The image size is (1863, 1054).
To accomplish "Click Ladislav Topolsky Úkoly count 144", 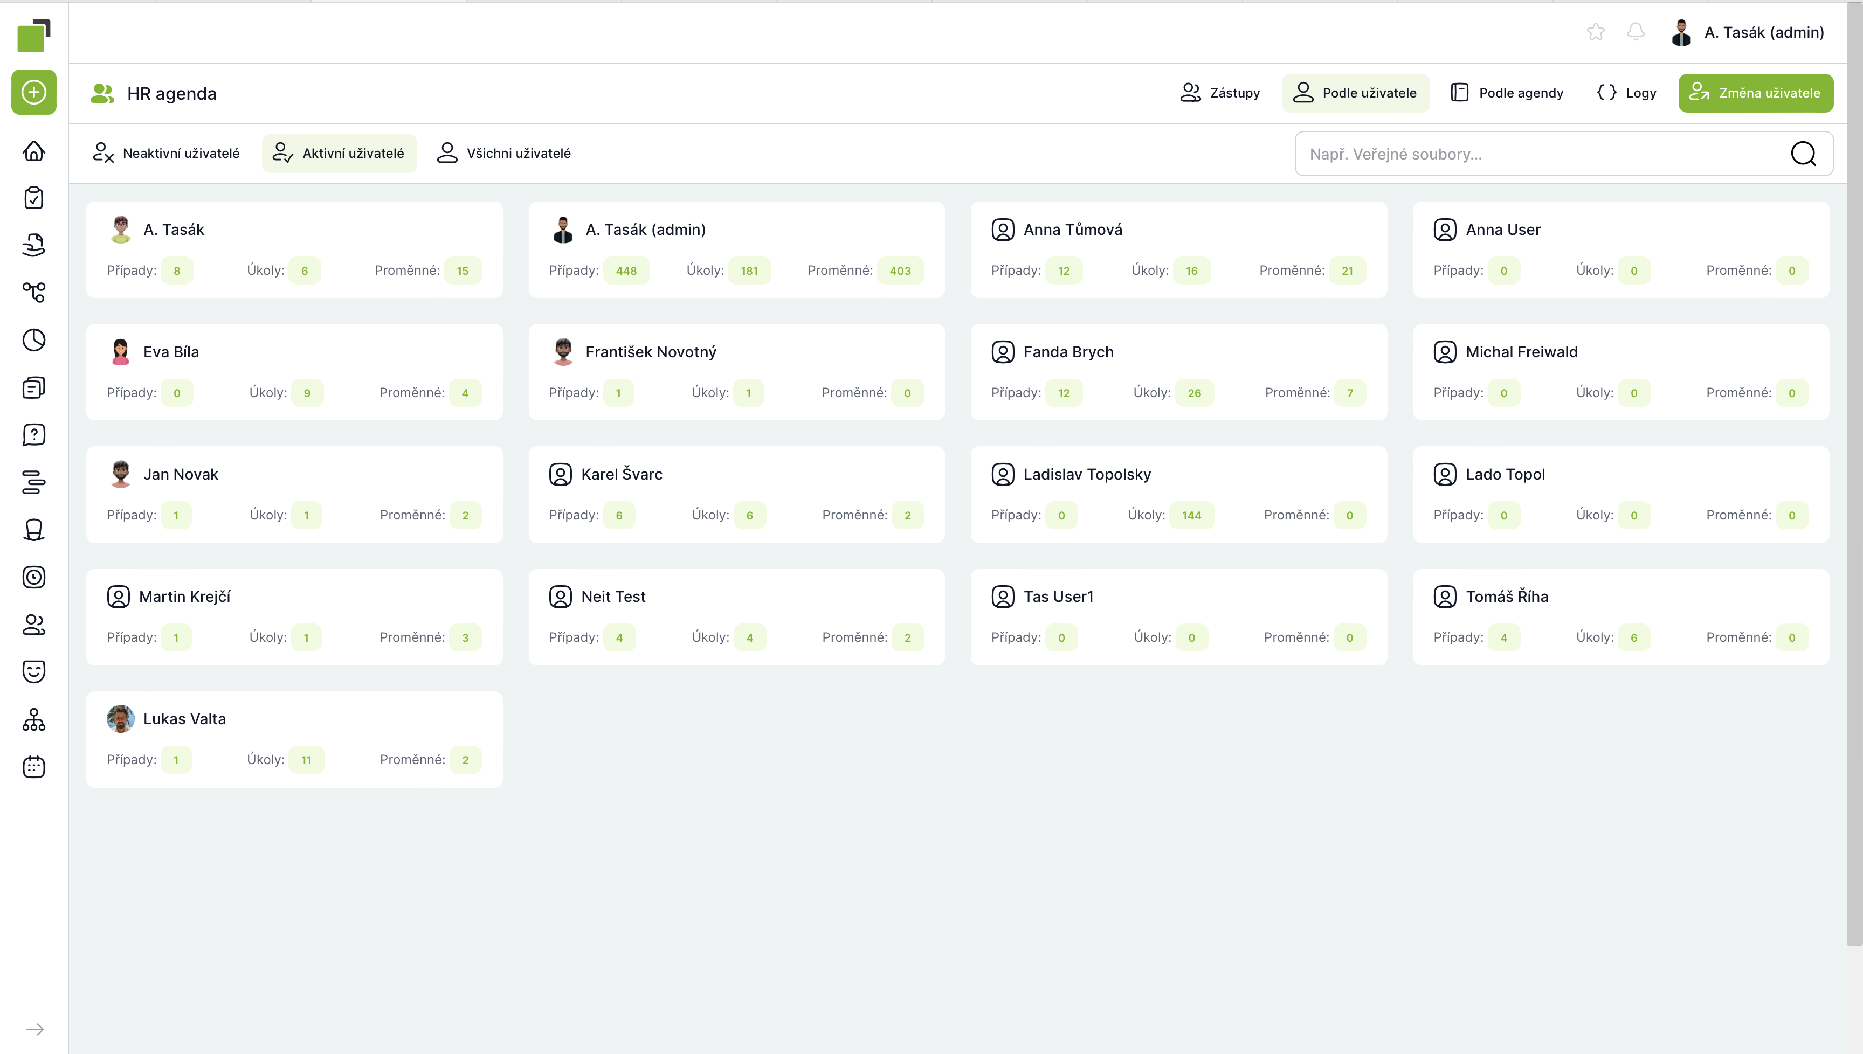I will click(1191, 516).
